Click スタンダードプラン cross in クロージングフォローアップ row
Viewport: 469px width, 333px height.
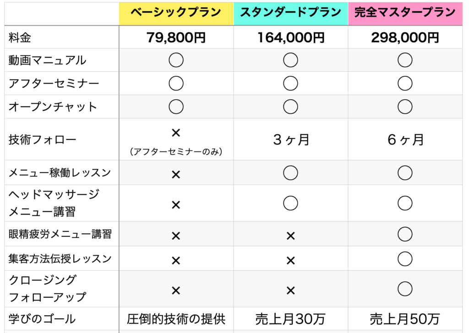point(290,290)
